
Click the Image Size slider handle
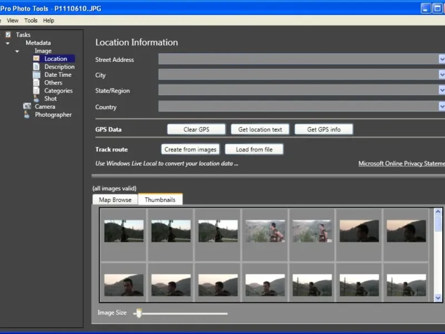[x=139, y=313]
